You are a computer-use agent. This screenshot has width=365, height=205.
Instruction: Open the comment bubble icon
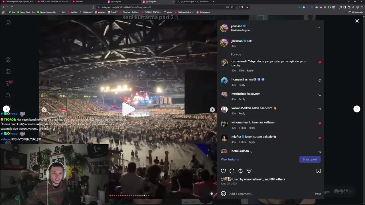click(x=232, y=171)
